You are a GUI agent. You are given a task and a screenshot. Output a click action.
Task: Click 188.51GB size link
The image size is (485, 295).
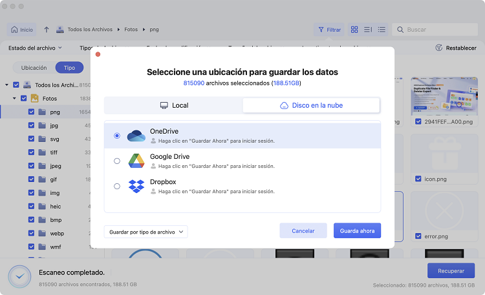click(x=286, y=83)
